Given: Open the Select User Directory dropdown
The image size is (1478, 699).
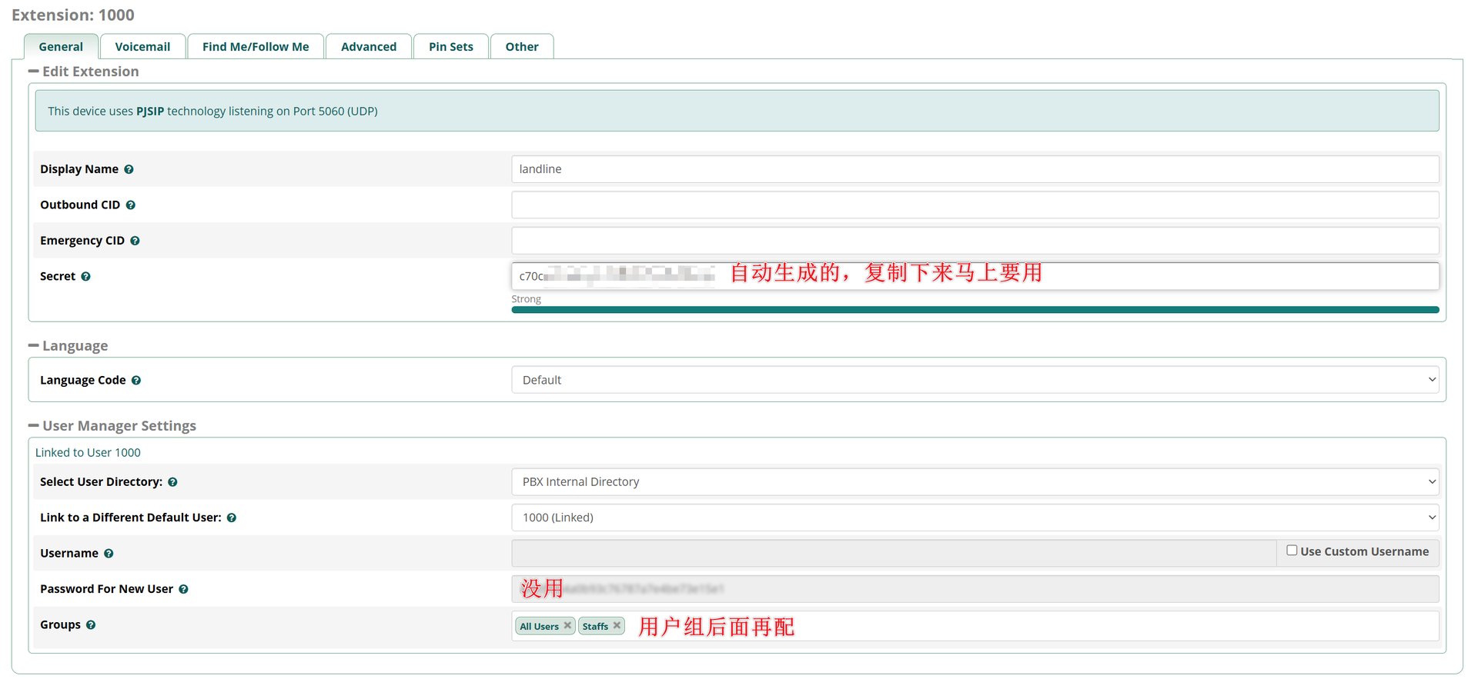Looking at the screenshot, I should coord(975,482).
